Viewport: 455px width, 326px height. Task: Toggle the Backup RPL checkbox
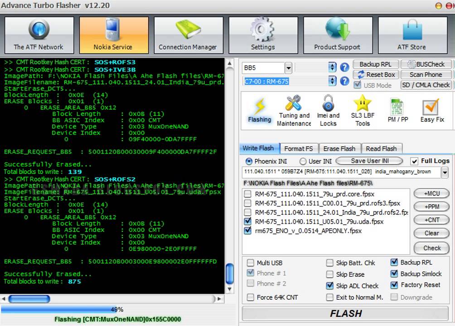(394, 262)
